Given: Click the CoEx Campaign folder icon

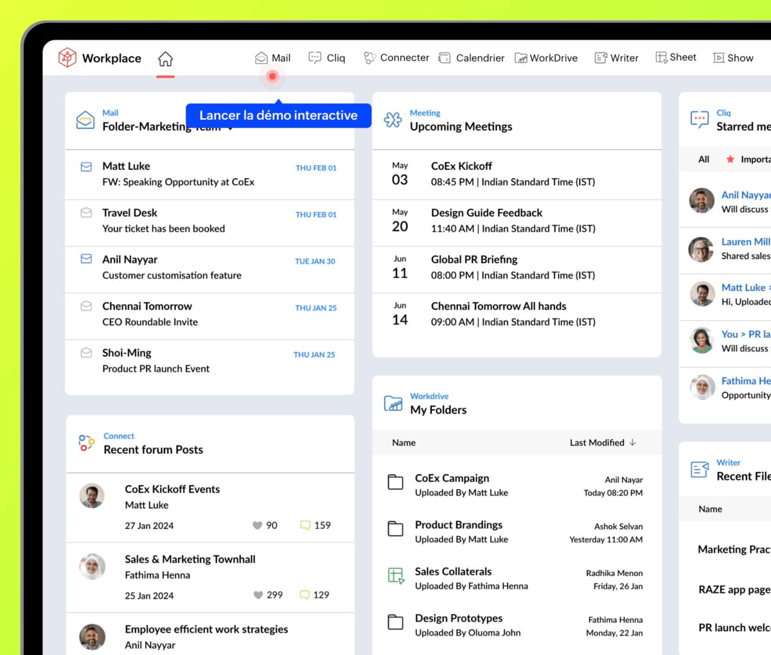Looking at the screenshot, I should (x=395, y=482).
